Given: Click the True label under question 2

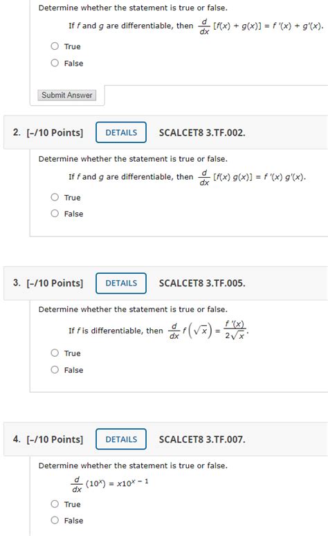Looking at the screenshot, I should (x=72, y=198).
